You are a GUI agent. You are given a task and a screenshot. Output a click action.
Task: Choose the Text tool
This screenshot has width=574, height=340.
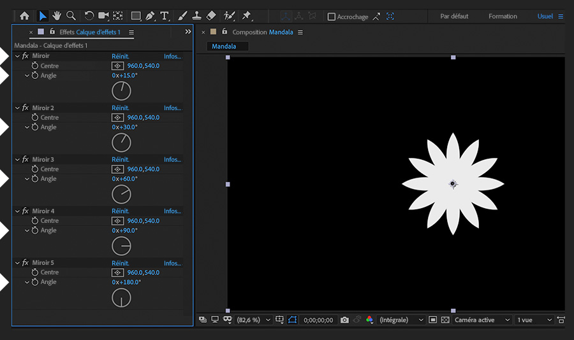[x=165, y=16]
